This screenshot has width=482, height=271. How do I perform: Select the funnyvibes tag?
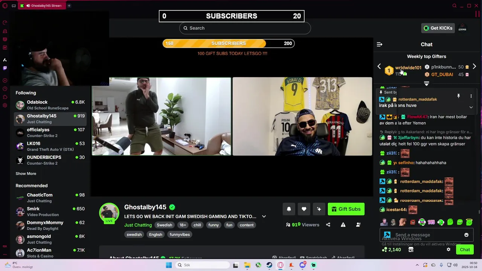(180, 234)
